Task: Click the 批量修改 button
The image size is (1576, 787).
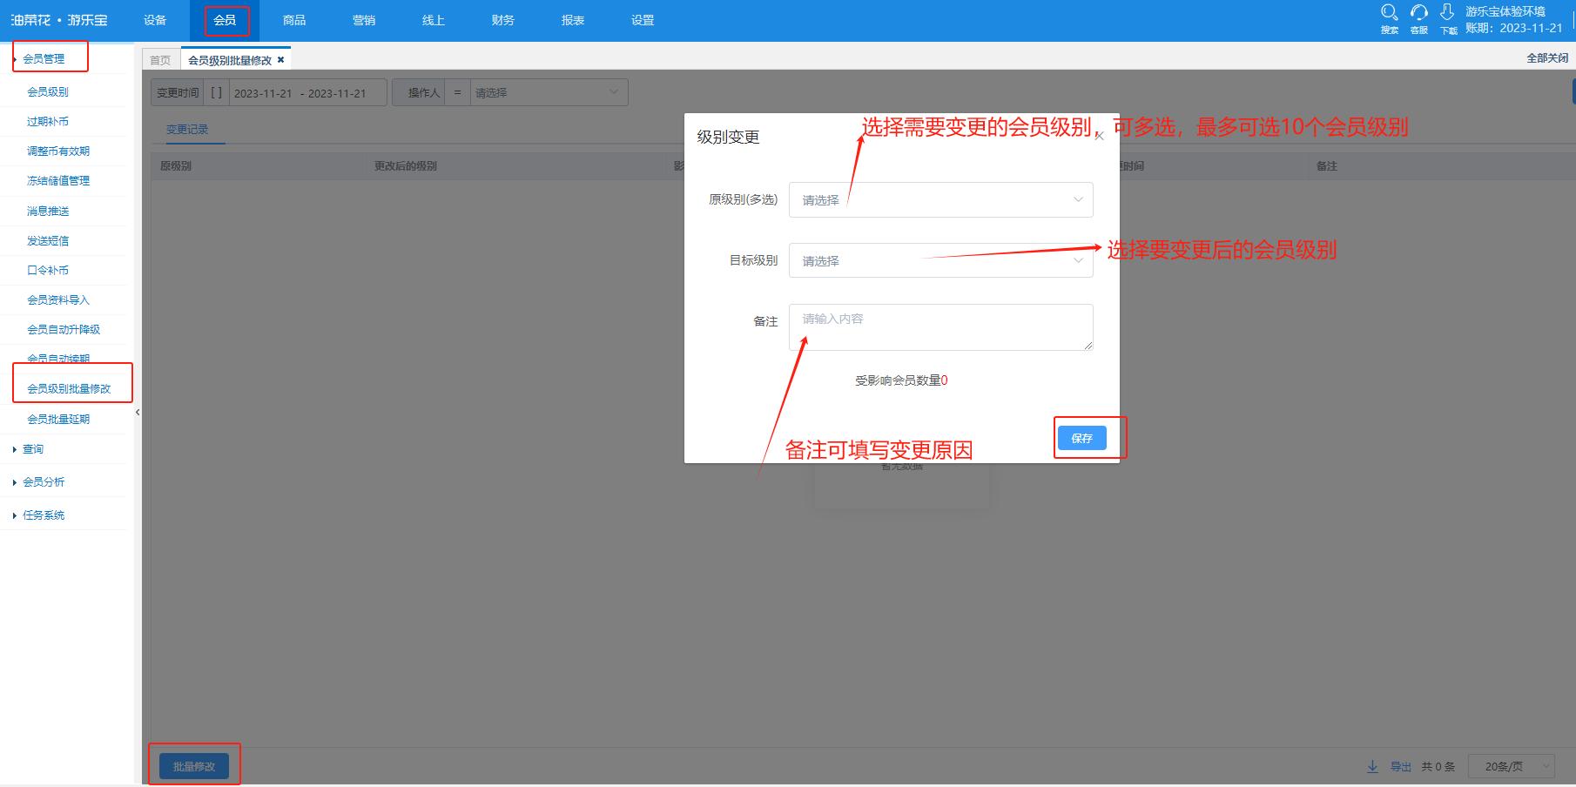Action: (x=193, y=766)
